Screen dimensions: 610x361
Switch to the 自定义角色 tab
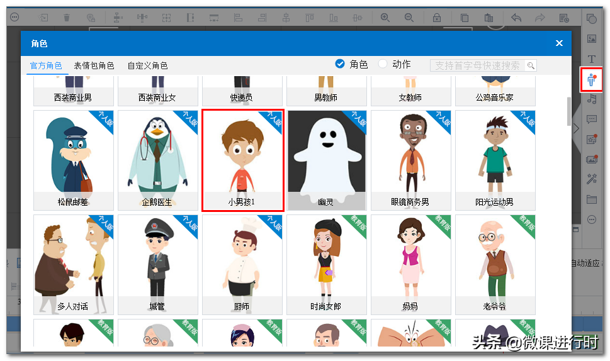(x=148, y=65)
